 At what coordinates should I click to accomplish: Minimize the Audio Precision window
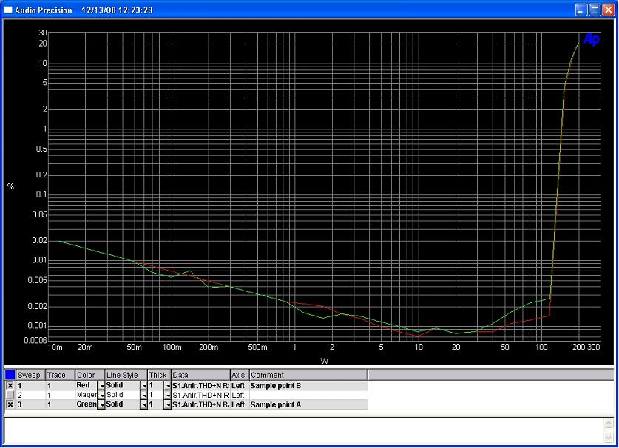[582, 10]
